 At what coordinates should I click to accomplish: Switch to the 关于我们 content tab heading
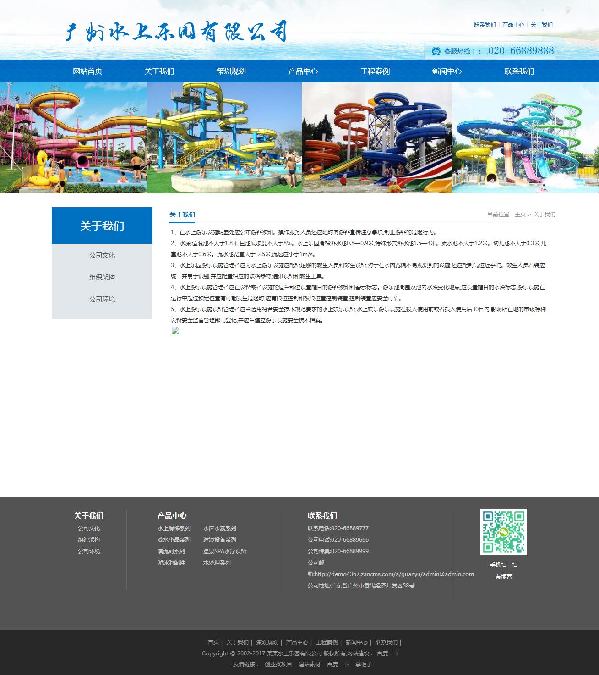182,214
